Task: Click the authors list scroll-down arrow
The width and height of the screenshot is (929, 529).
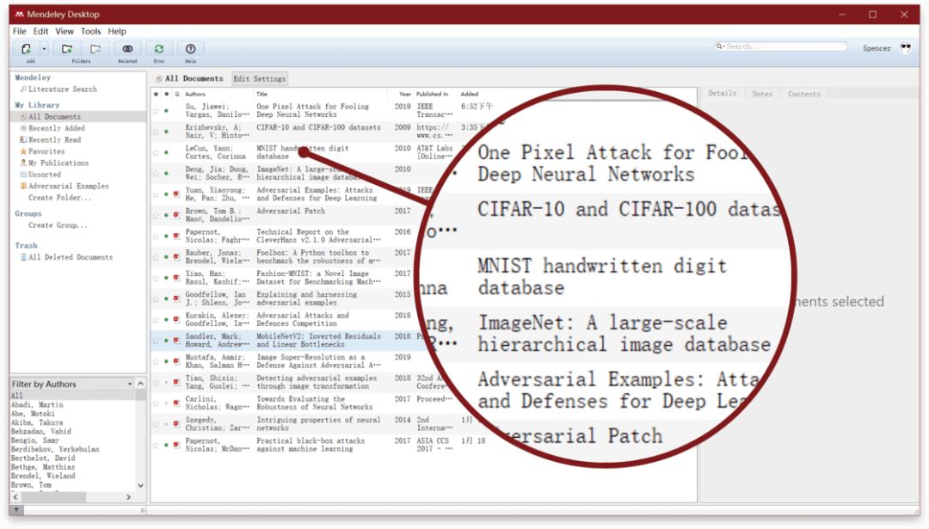Action: pos(140,486)
